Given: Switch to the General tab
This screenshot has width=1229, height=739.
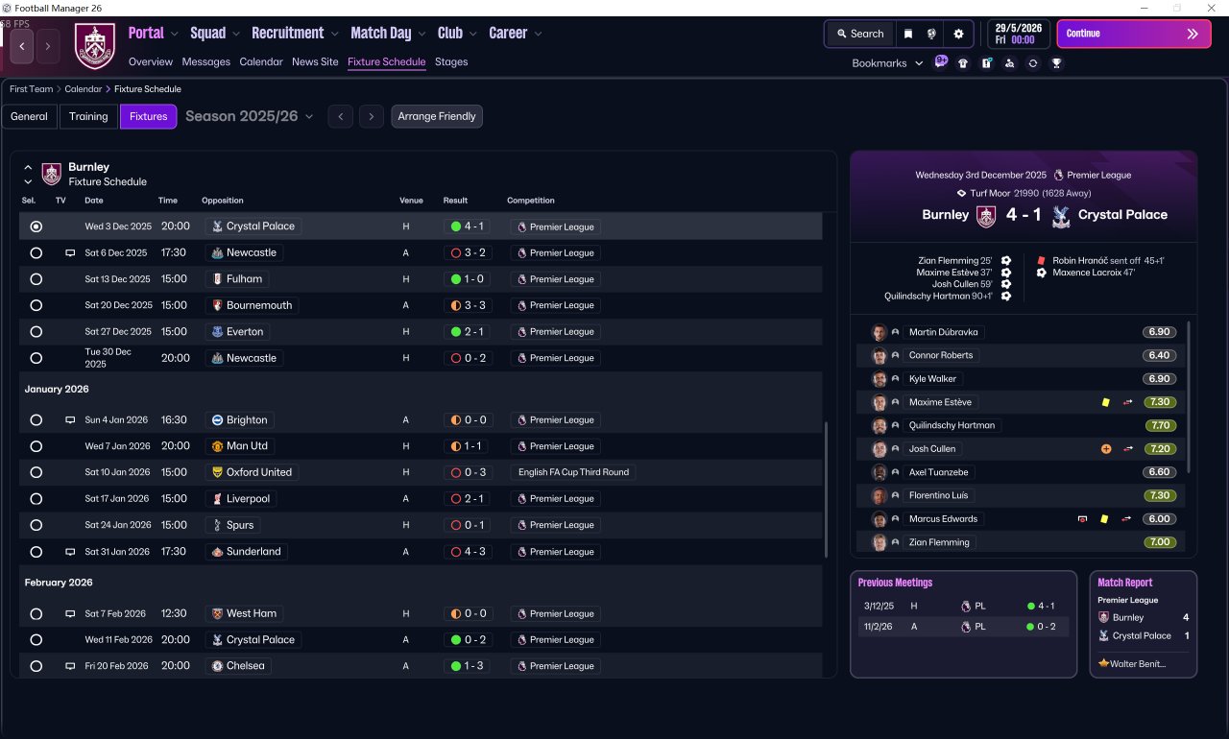Looking at the screenshot, I should point(30,116).
